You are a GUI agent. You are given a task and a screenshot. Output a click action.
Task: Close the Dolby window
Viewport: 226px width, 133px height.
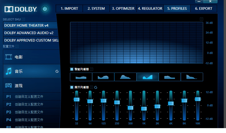(x=210, y=1)
